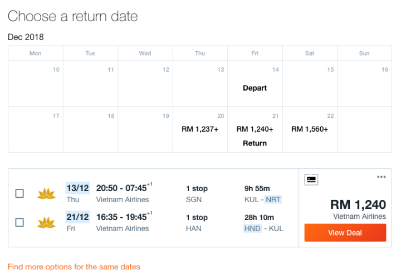Tick checkbox for 13/12 outbound flight

19,193
